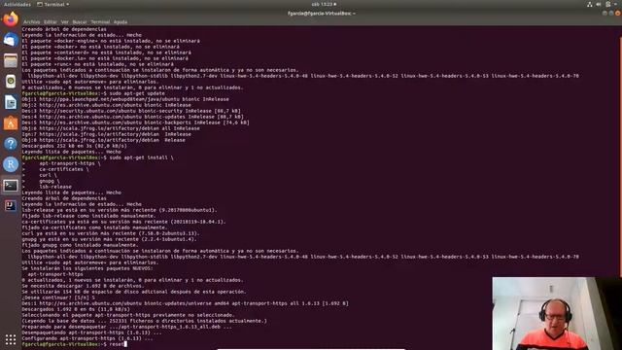Open Ubuntu Software store icon

[x=11, y=123]
